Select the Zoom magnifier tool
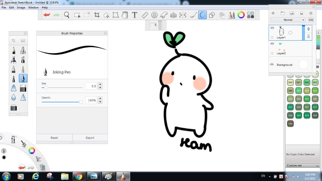 coord(67,15)
